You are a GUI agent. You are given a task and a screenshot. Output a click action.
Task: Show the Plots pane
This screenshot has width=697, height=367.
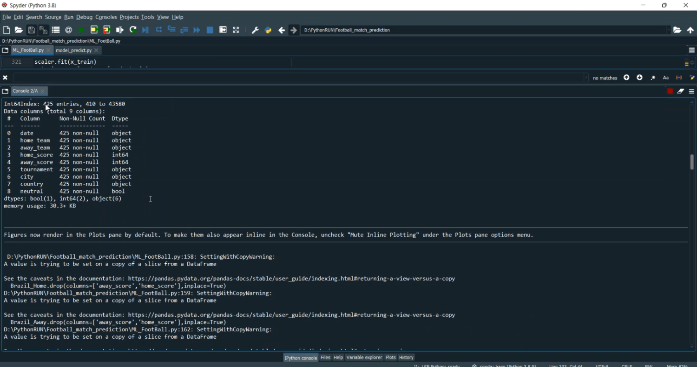click(390, 357)
